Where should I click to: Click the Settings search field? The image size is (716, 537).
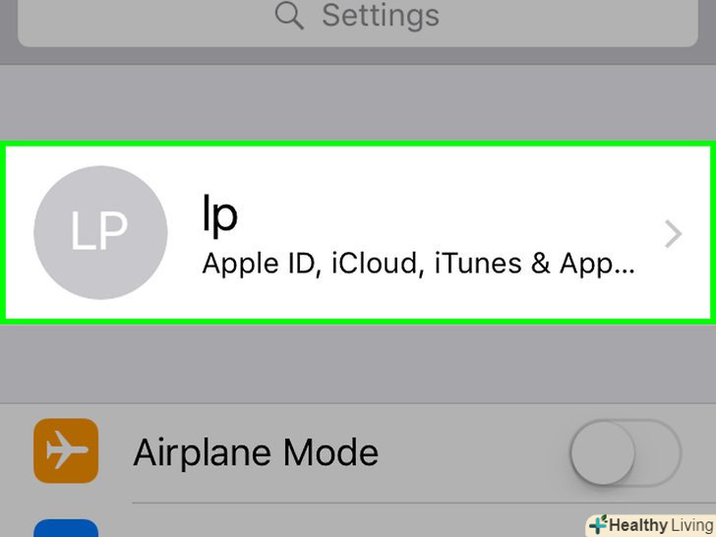(357, 22)
